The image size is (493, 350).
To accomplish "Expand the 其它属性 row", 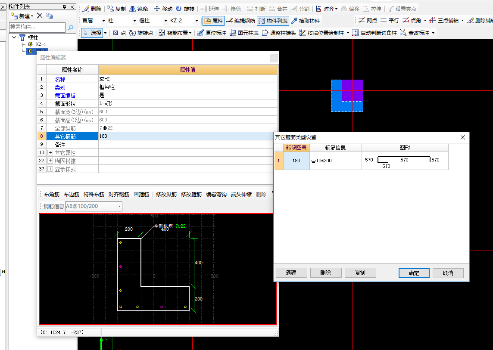I will tap(50, 153).
